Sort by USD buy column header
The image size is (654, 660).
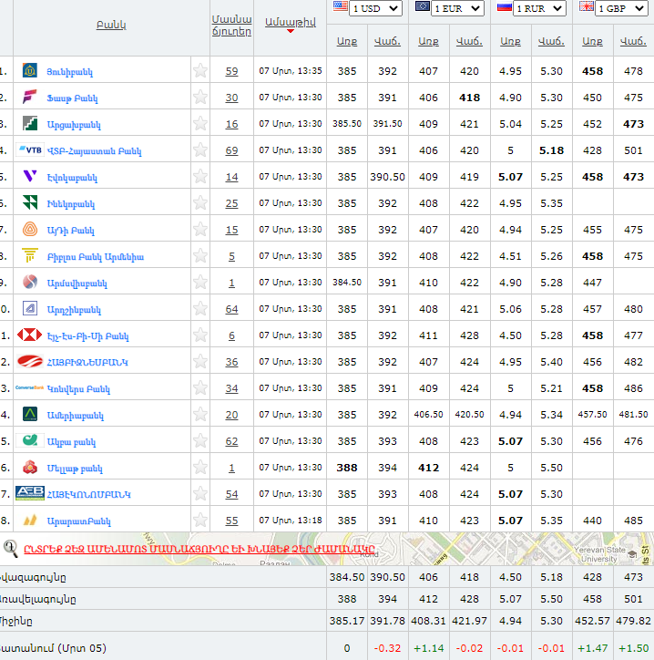click(x=347, y=41)
